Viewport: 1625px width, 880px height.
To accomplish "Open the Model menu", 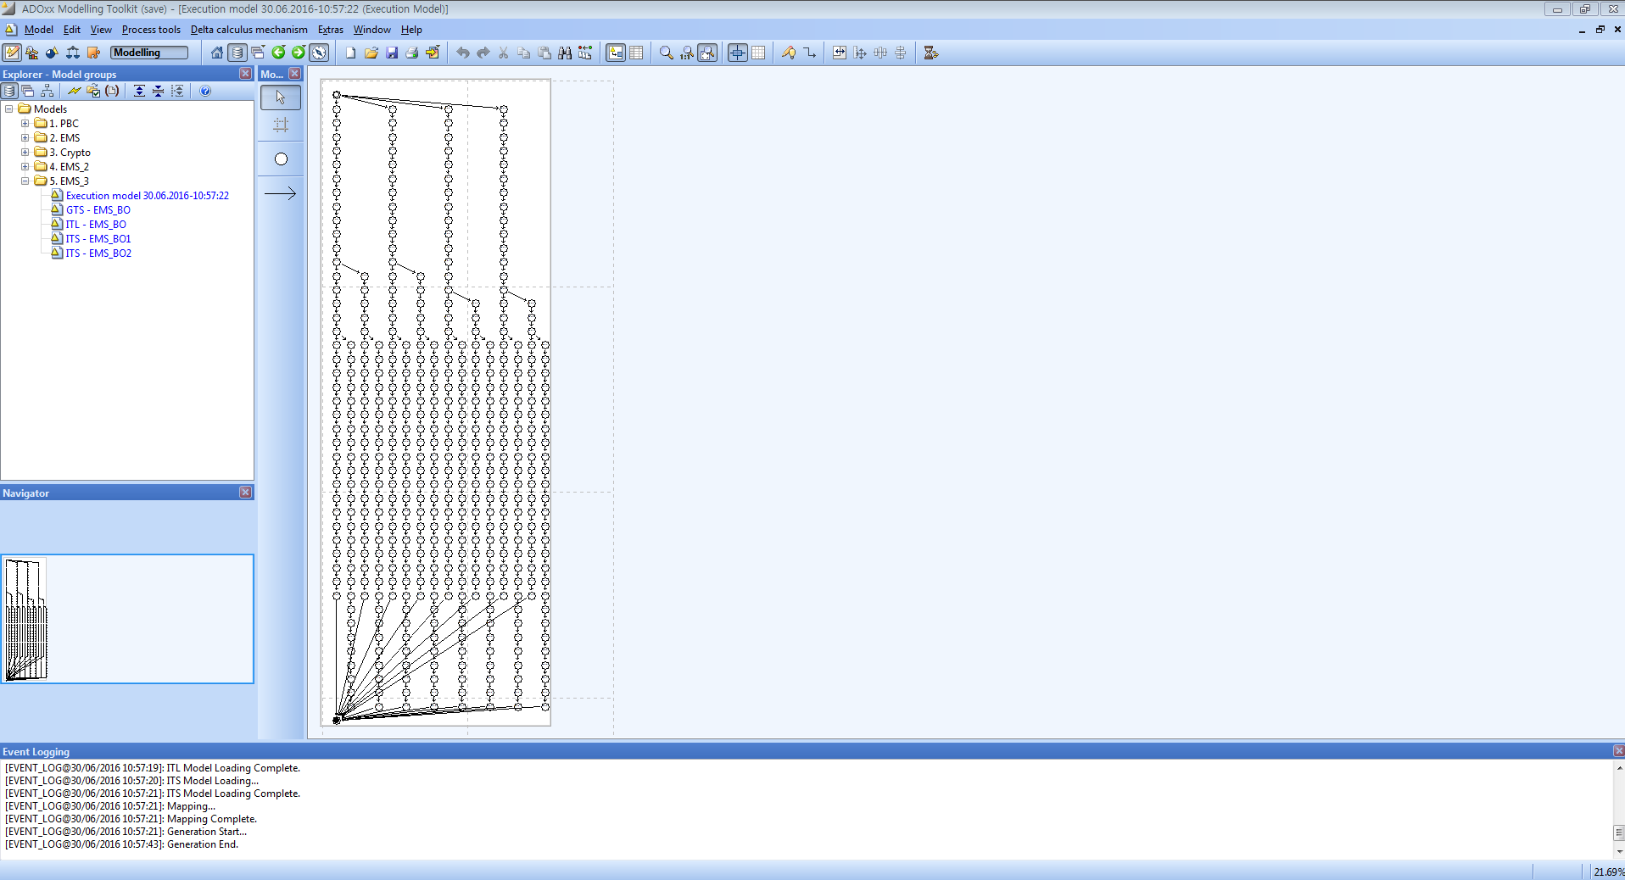I will tap(38, 30).
